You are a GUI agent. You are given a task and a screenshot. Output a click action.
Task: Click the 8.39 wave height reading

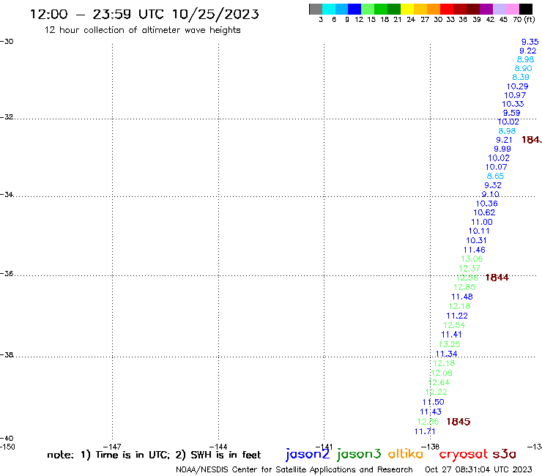pyautogui.click(x=521, y=77)
